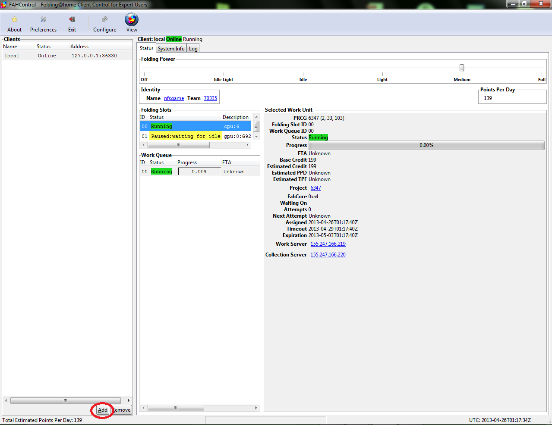Switch to the System Info tab
Image resolution: width=552 pixels, height=425 pixels.
171,49
